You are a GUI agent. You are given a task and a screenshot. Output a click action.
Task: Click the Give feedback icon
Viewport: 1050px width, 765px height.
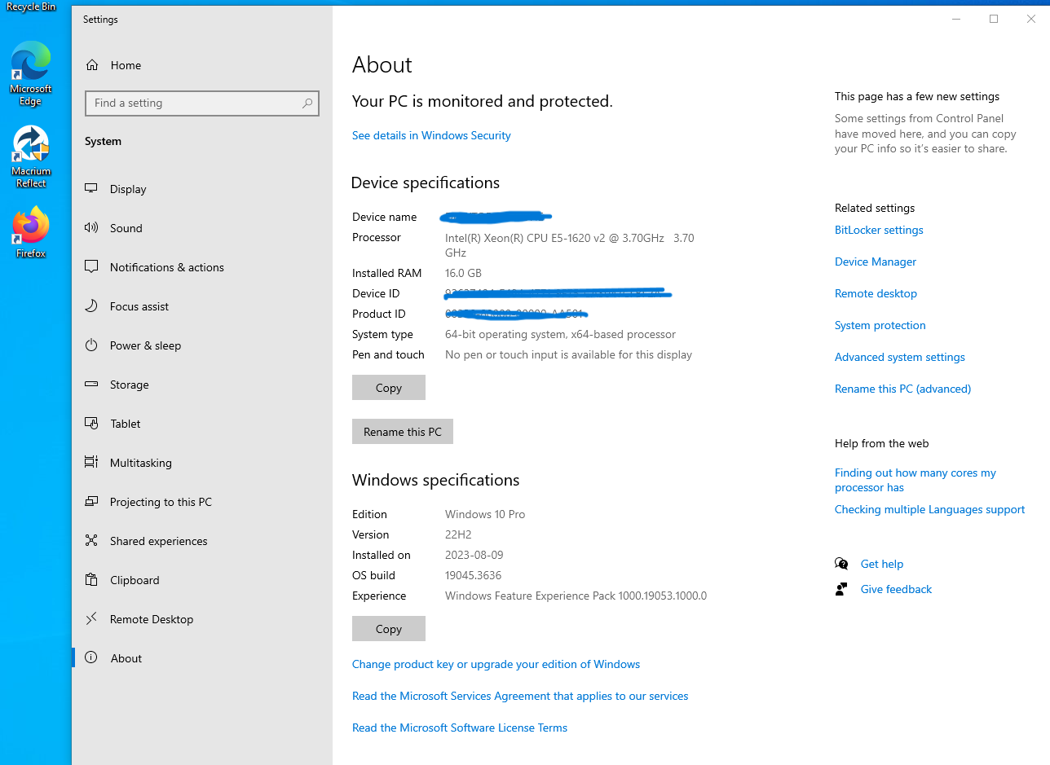pos(840,589)
